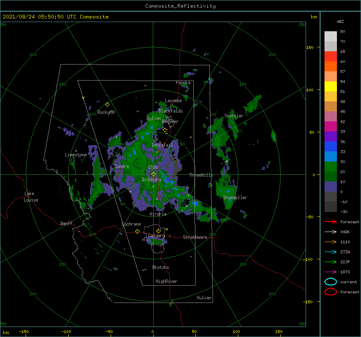Click the -30 value on dBZ scale

click(344, 212)
